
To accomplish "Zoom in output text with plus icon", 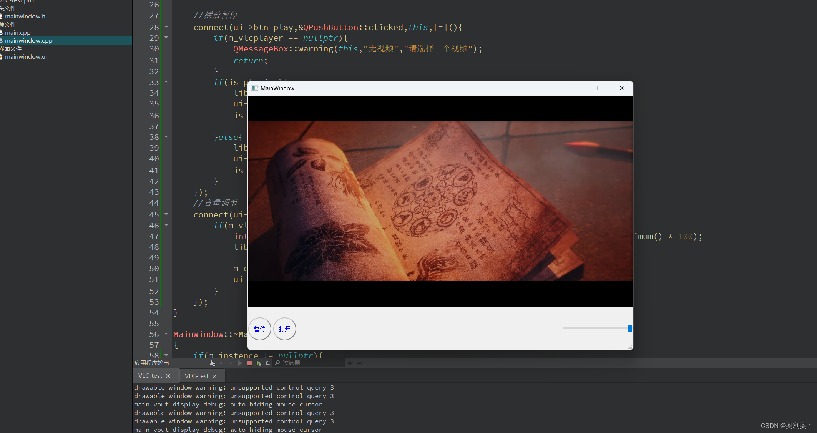I will (350, 363).
